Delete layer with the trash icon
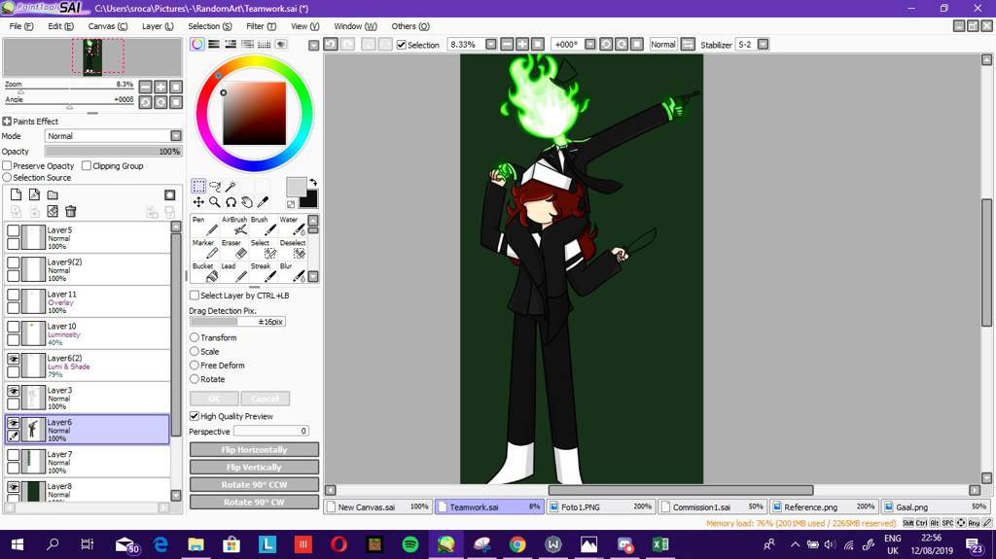The height and width of the screenshot is (559, 996). (x=71, y=211)
